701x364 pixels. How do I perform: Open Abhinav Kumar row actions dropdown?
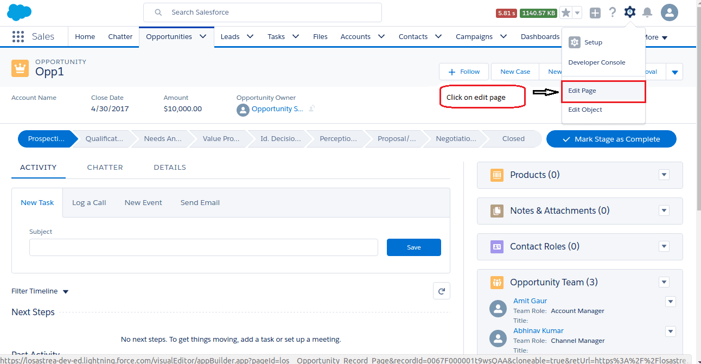[671, 331]
